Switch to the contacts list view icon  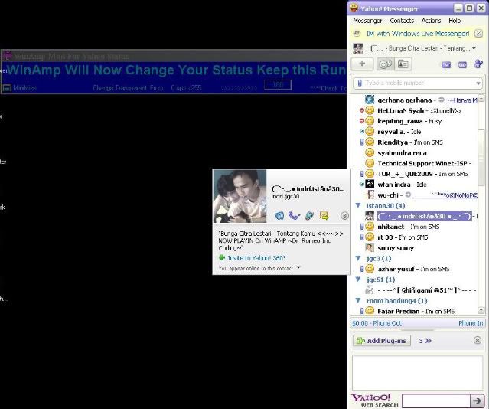[x=385, y=64]
